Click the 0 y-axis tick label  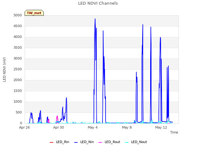click(x=21, y=123)
